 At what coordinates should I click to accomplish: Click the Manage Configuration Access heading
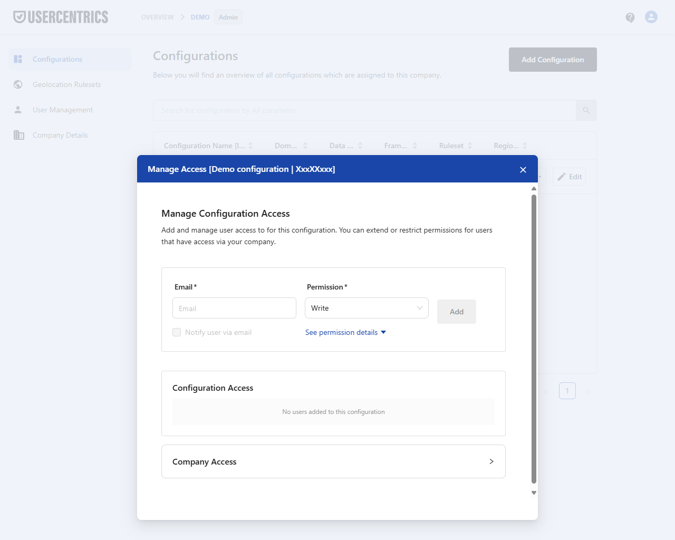click(226, 214)
